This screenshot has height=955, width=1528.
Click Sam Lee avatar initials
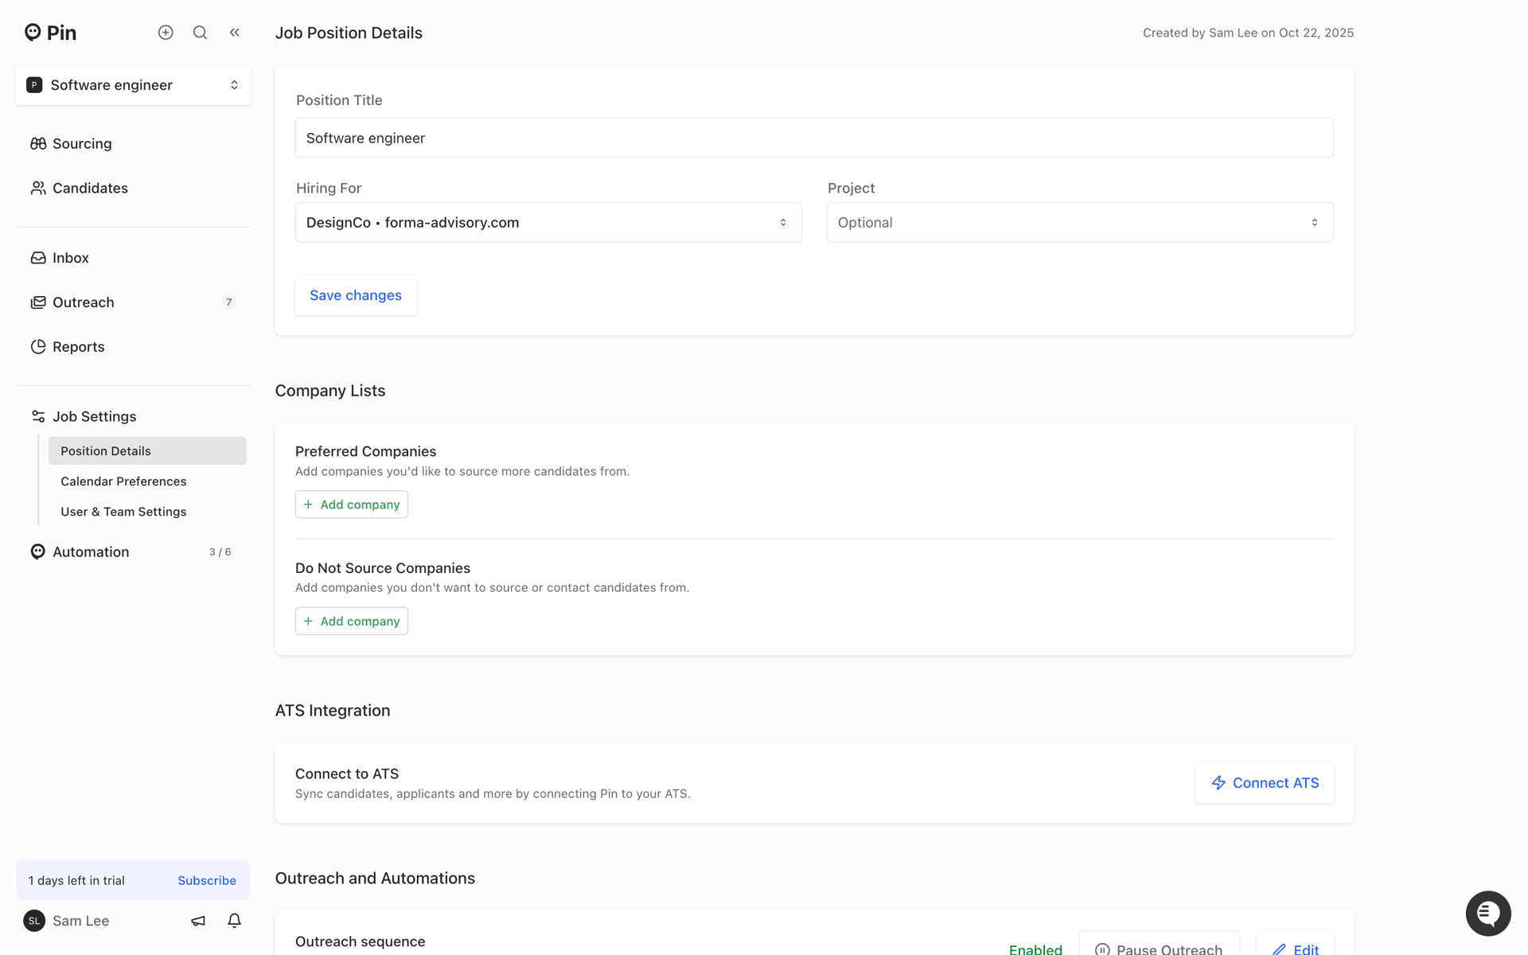(x=34, y=921)
